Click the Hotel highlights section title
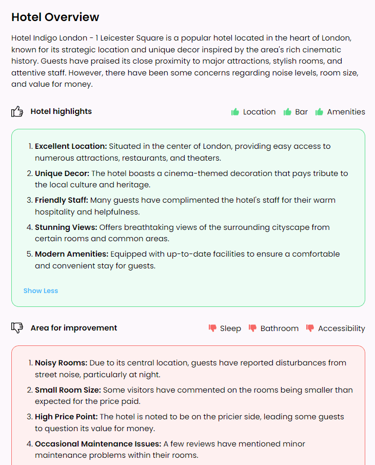 point(61,111)
